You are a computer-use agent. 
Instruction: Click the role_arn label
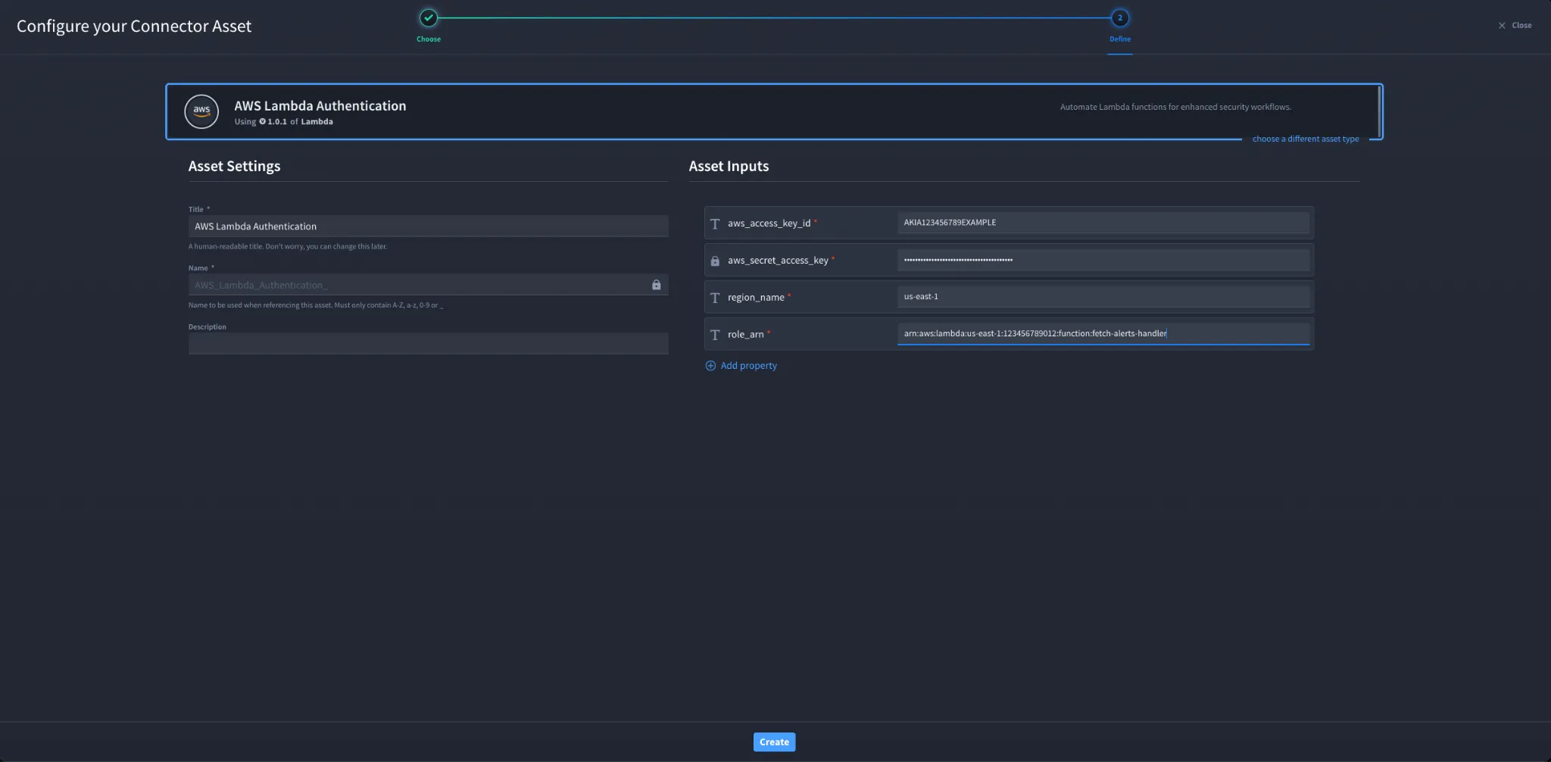(745, 334)
